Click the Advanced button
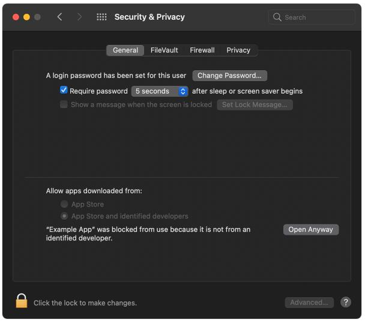Screen dimensions: 368x323 309,303
